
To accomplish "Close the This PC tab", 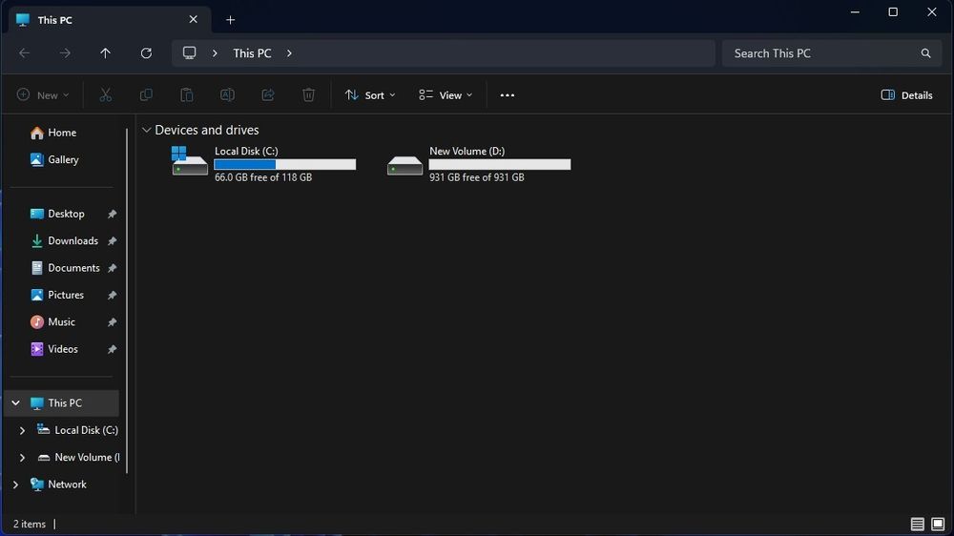I will click(x=193, y=19).
